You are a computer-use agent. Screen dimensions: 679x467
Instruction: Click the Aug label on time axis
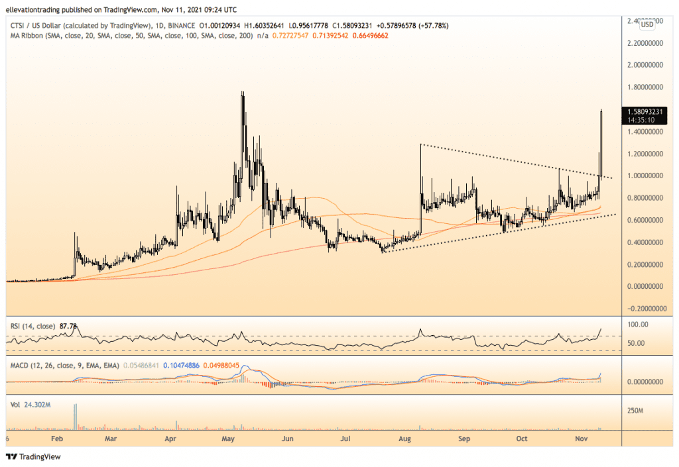click(x=404, y=439)
